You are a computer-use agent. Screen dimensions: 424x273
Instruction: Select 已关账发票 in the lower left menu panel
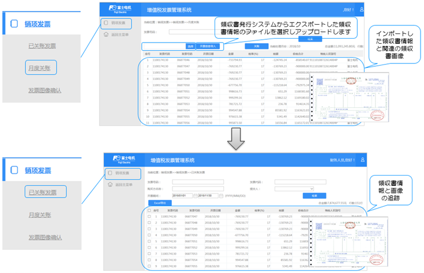[x=42, y=192]
